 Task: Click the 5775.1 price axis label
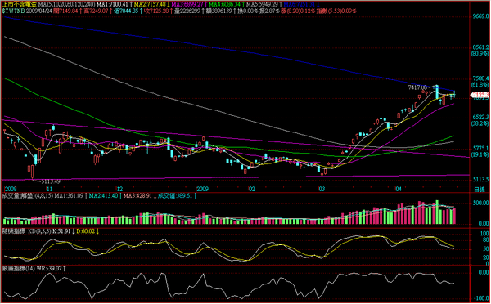point(480,149)
